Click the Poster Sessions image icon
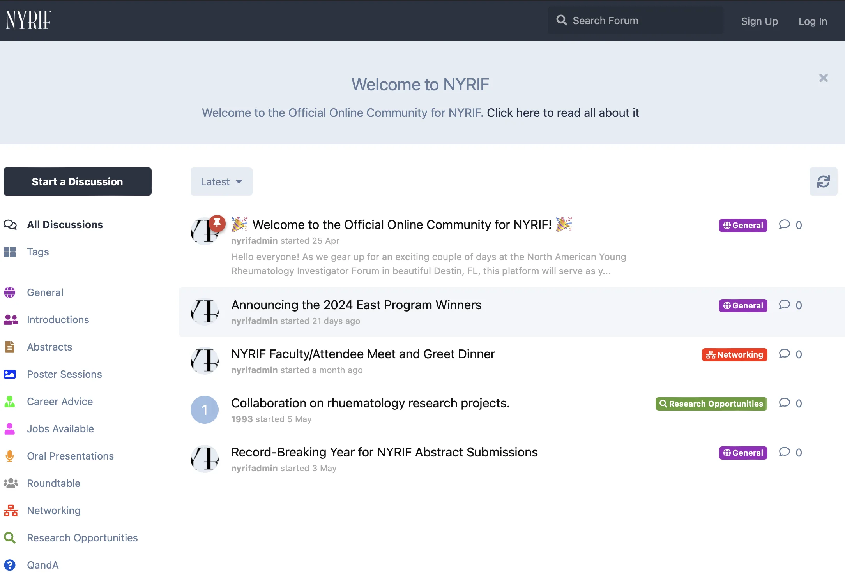Viewport: 845px width, 585px height. (x=10, y=374)
